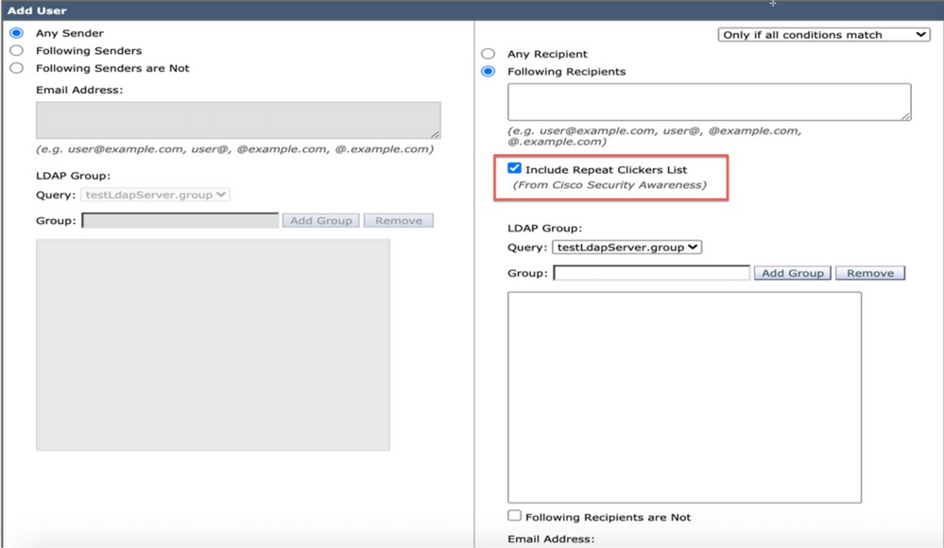Viewport: 944px width, 548px height.
Task: Select the Following Recipients radio button
Action: pos(488,71)
